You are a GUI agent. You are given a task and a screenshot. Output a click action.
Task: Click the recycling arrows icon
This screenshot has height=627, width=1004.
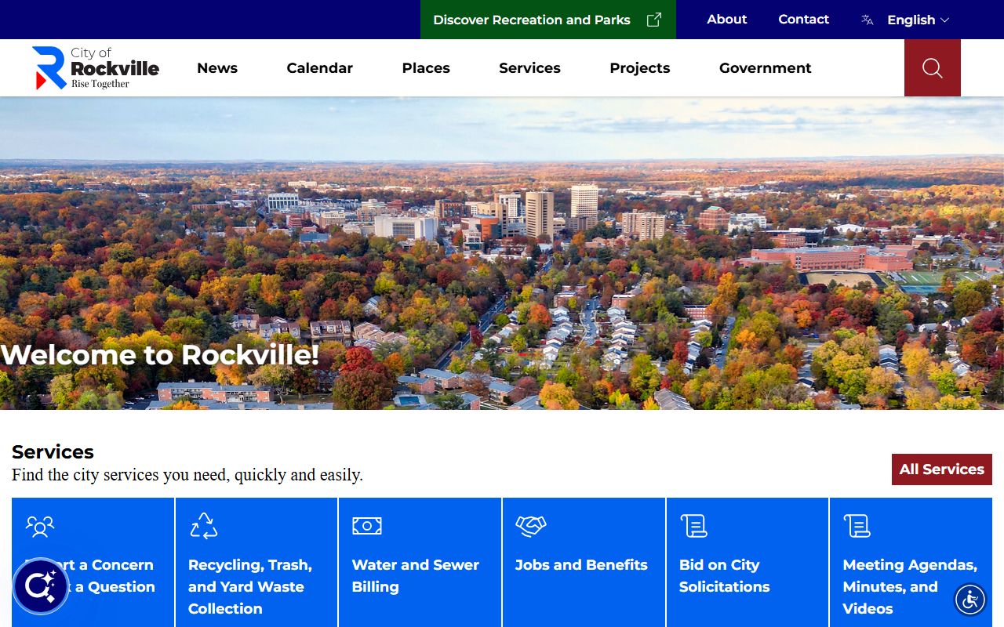tap(204, 526)
